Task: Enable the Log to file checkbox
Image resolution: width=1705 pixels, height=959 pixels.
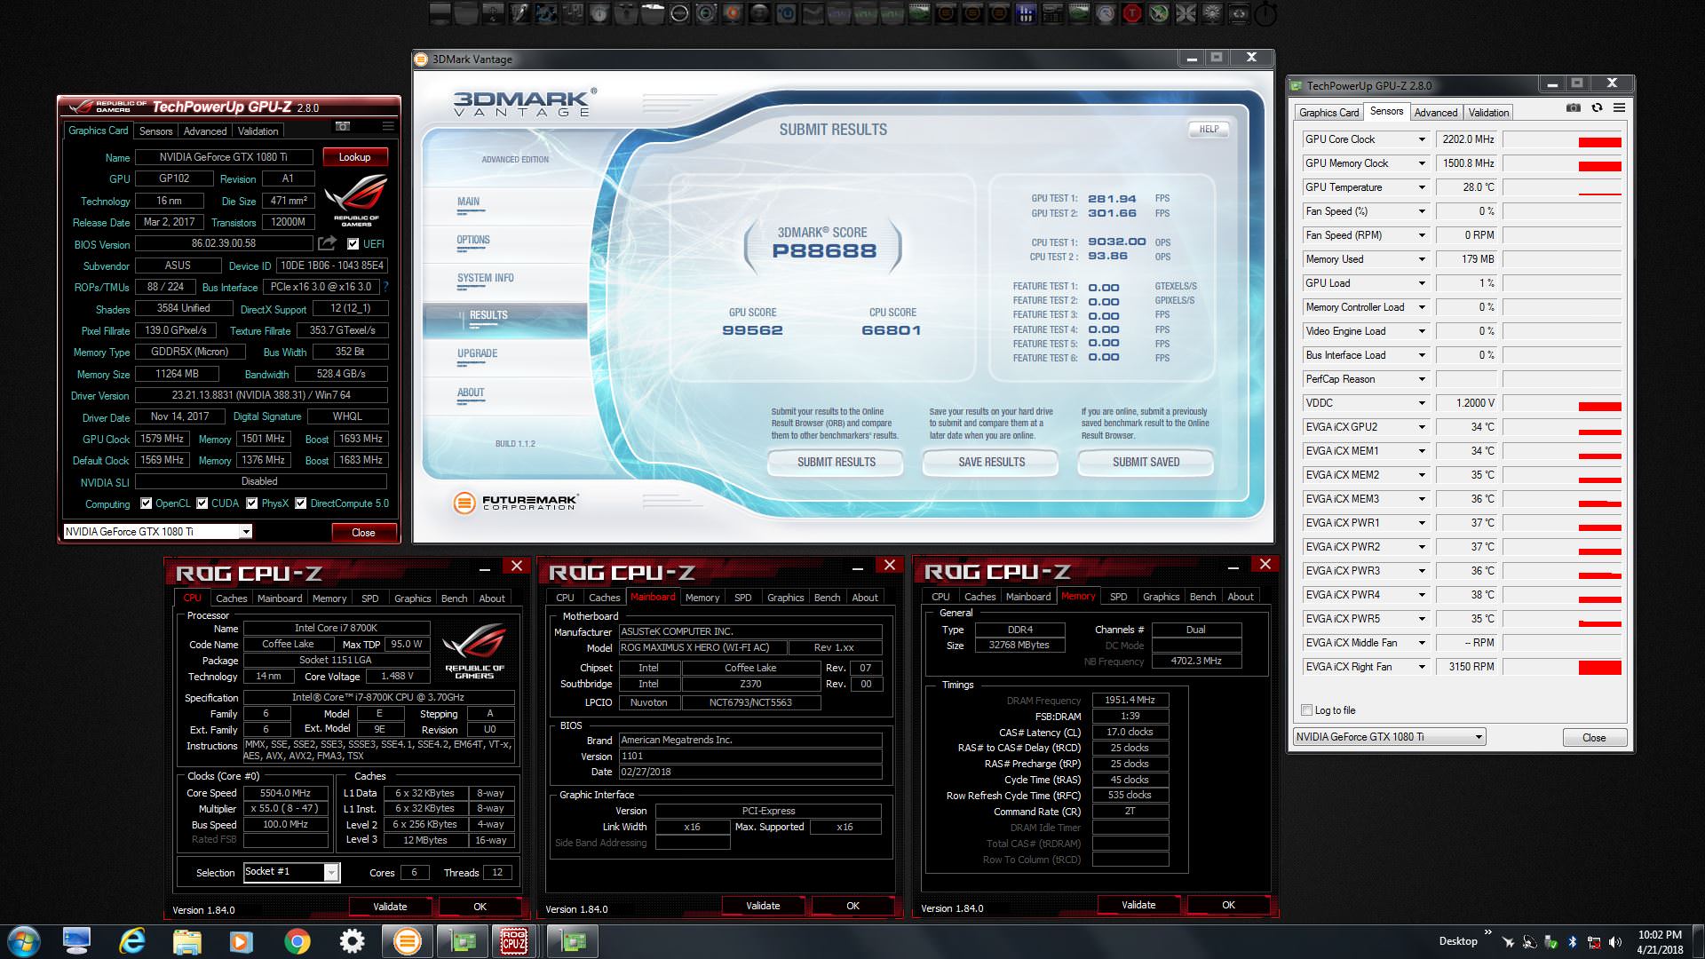Action: tap(1306, 710)
